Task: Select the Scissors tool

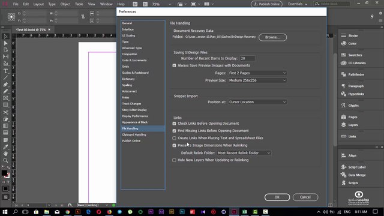Action: 5,112
